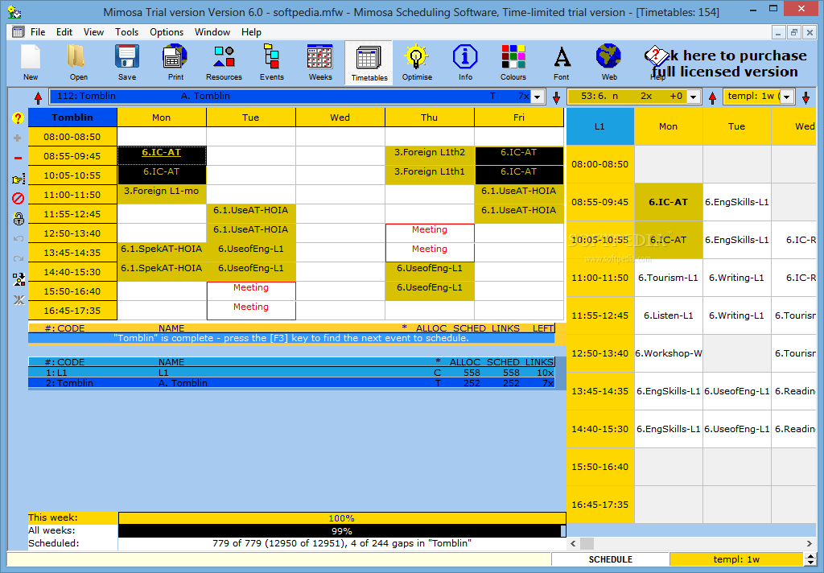Click the 08:00-08:50 row in Tomblin timetable

(x=72, y=137)
